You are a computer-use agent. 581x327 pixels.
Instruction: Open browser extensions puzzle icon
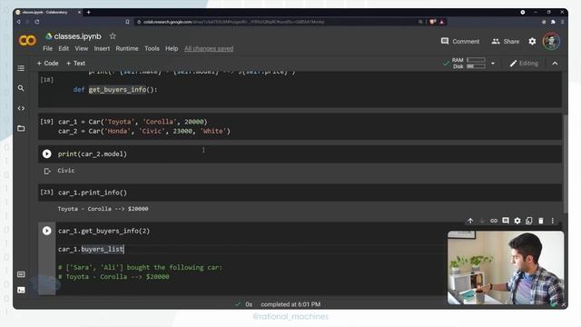point(553,22)
